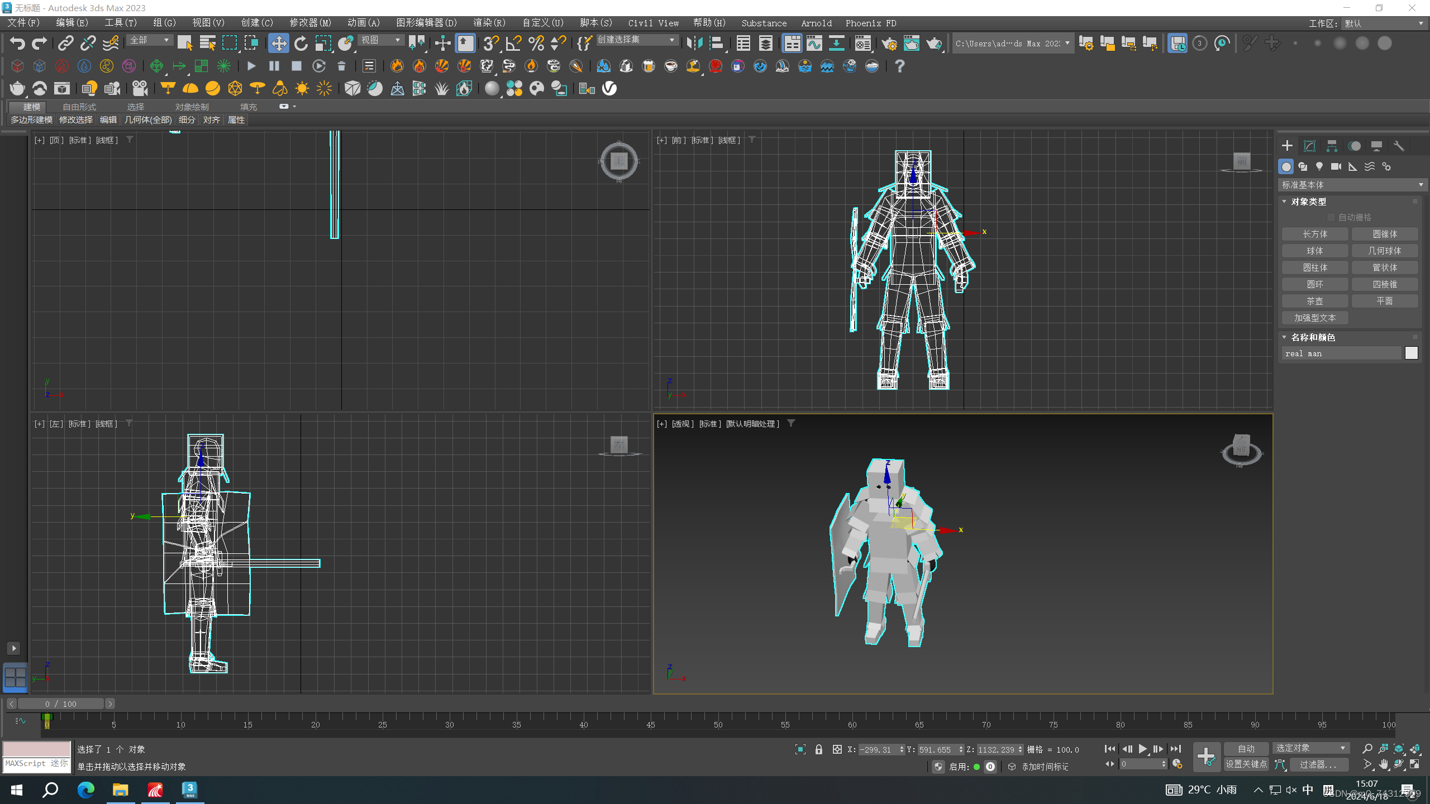Click the Cameras category icon
The width and height of the screenshot is (1430, 804).
1336,166
